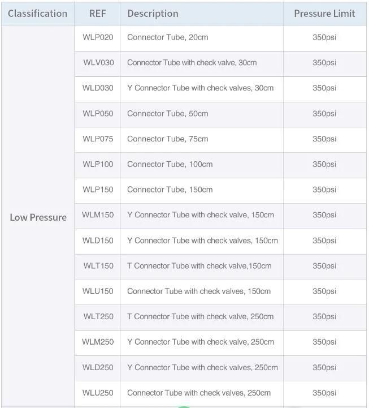Select the T Connector Tube 250cm description
This screenshot has height=408, width=369.
[x=201, y=316]
